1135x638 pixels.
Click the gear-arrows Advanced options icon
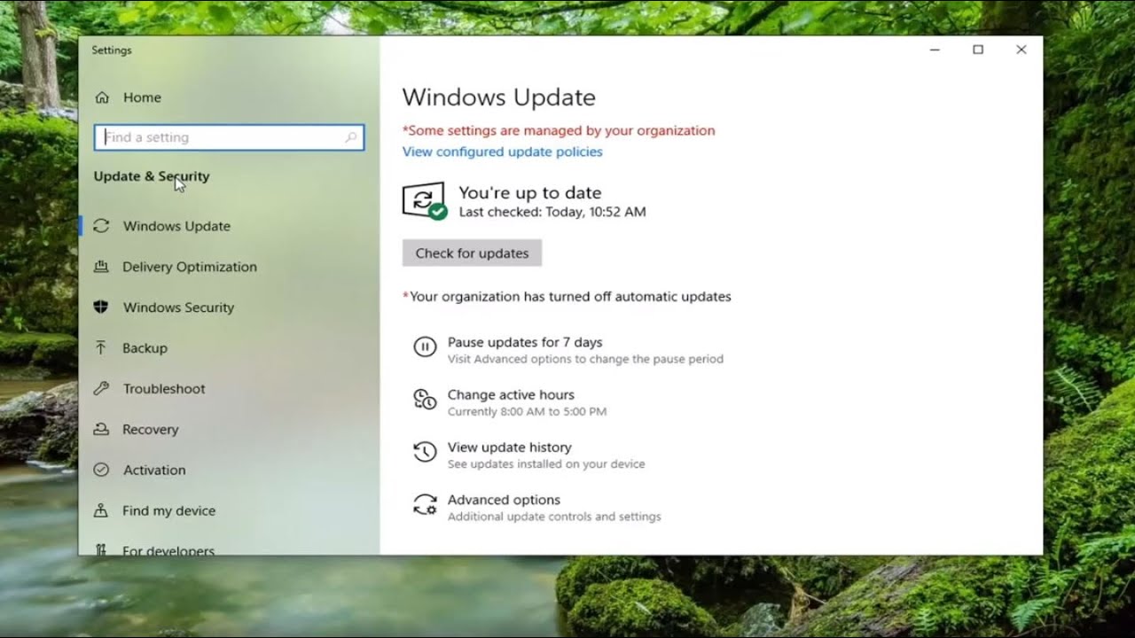(x=425, y=505)
